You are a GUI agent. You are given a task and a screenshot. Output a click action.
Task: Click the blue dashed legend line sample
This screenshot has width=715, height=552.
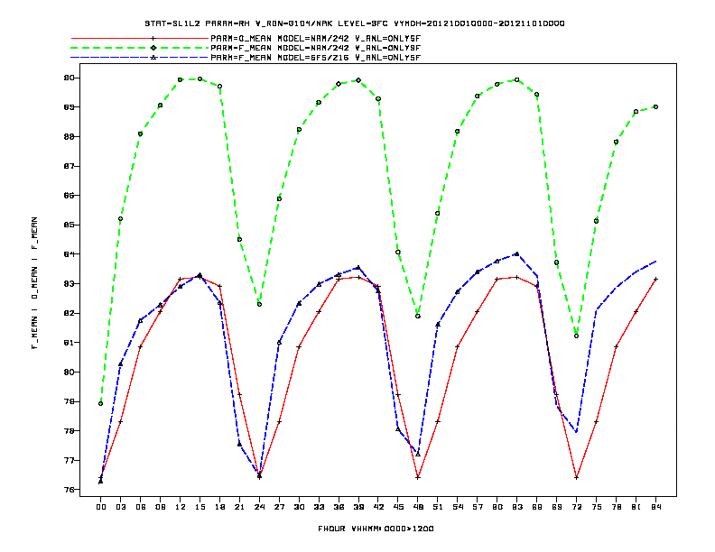pyautogui.click(x=140, y=58)
